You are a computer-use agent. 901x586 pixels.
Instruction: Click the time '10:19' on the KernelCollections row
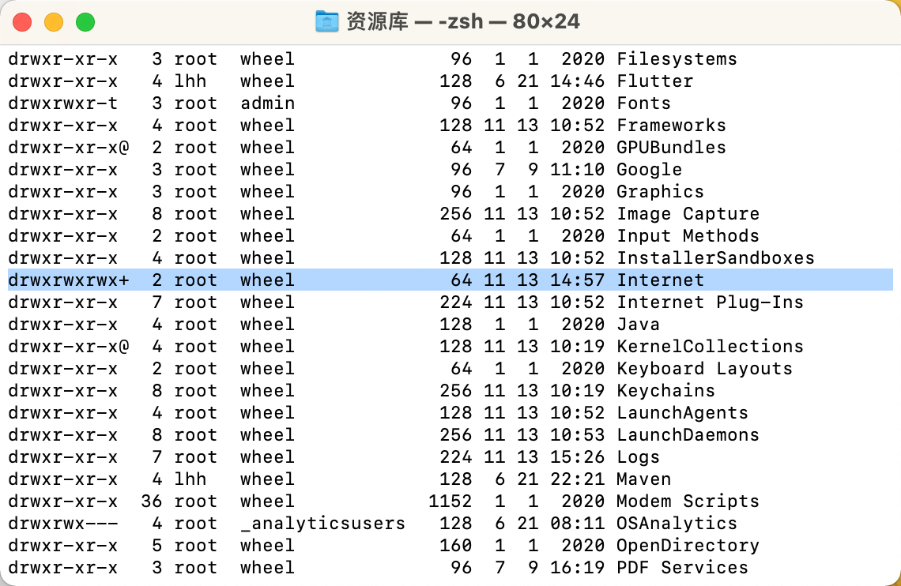click(x=577, y=347)
